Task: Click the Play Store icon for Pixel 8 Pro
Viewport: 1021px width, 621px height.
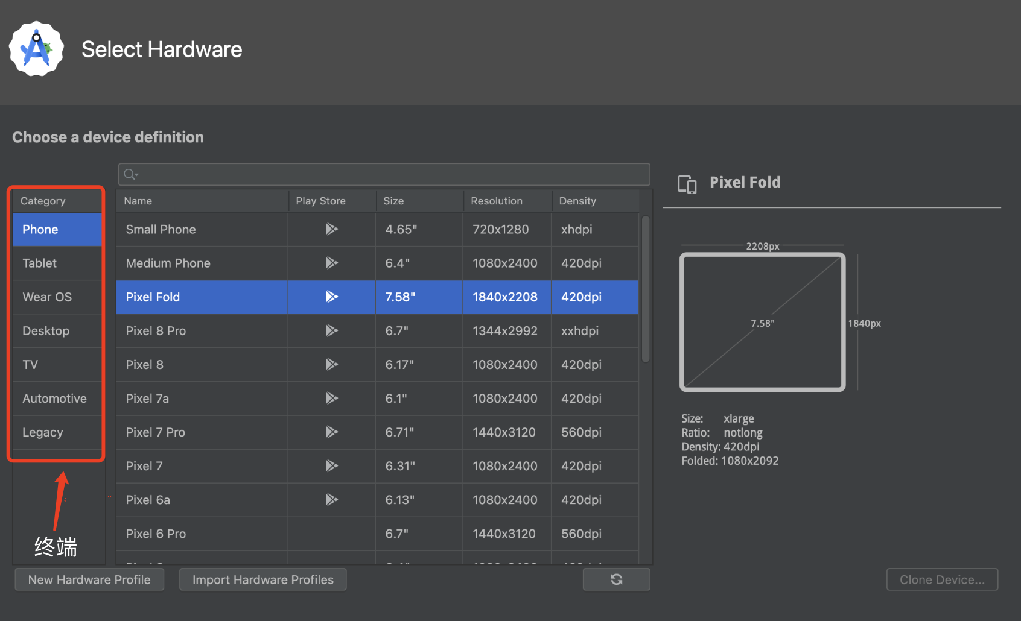Action: [331, 330]
